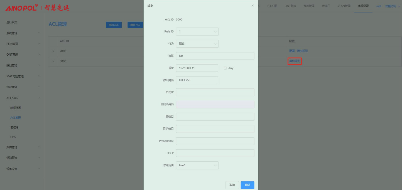Expand row for ACL ID 2000

click(53, 51)
